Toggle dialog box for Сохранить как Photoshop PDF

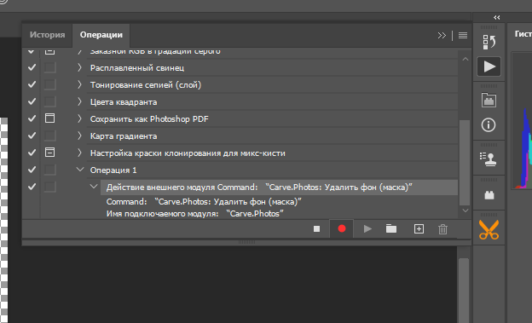(x=49, y=118)
